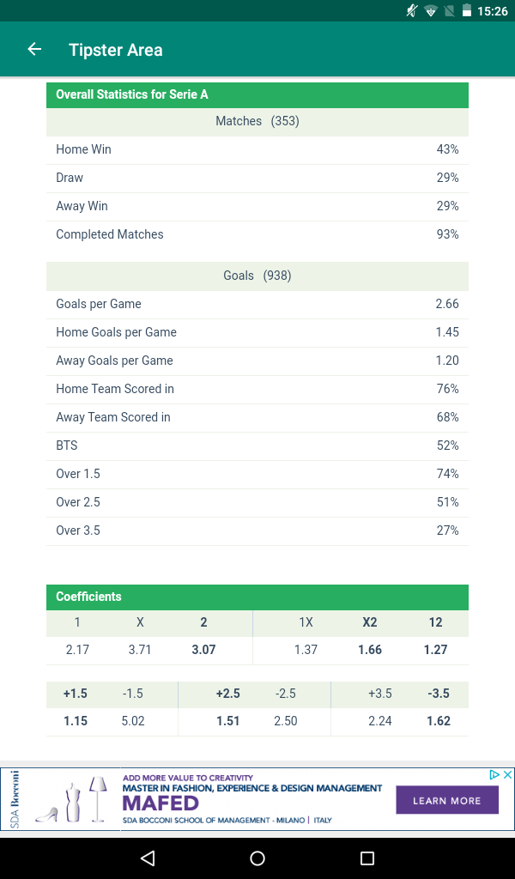The width and height of the screenshot is (515, 879).
Task: Tap the battery status icon
Action: click(466, 10)
